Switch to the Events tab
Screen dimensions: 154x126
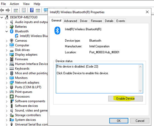121,21
